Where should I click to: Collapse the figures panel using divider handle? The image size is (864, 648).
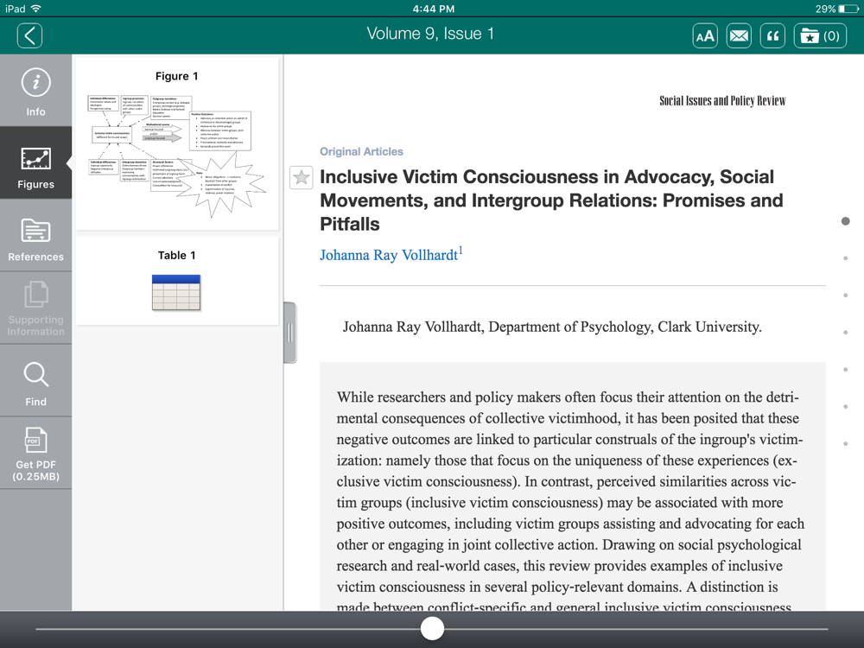coord(289,333)
